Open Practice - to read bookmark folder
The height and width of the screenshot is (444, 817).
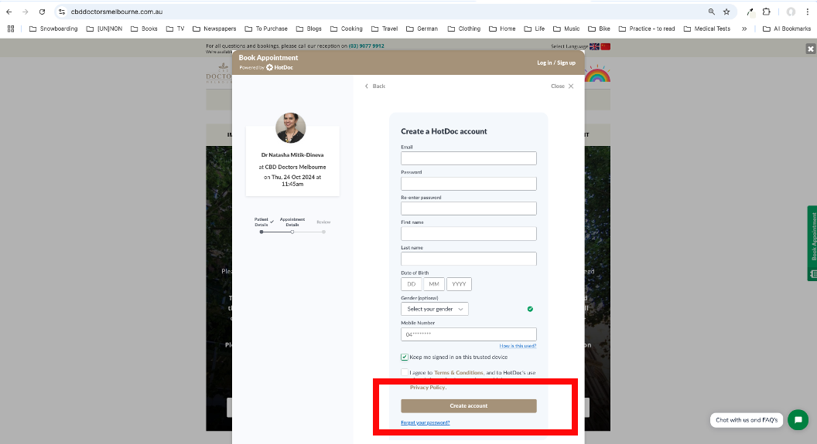(647, 29)
